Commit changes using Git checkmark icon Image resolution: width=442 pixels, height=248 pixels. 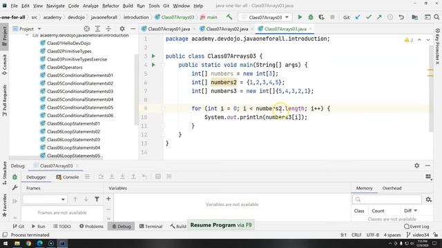(x=368, y=17)
